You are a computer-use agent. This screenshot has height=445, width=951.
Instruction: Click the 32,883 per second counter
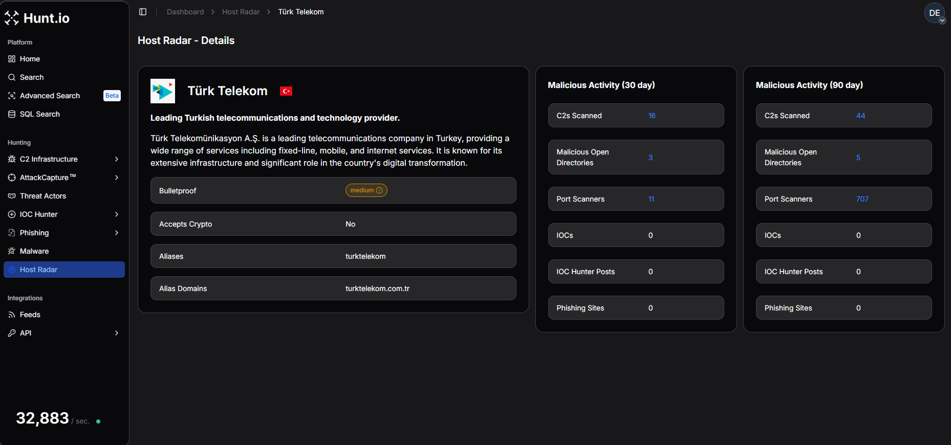click(x=42, y=418)
